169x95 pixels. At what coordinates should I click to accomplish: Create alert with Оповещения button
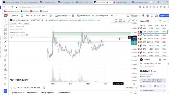tap(83, 16)
